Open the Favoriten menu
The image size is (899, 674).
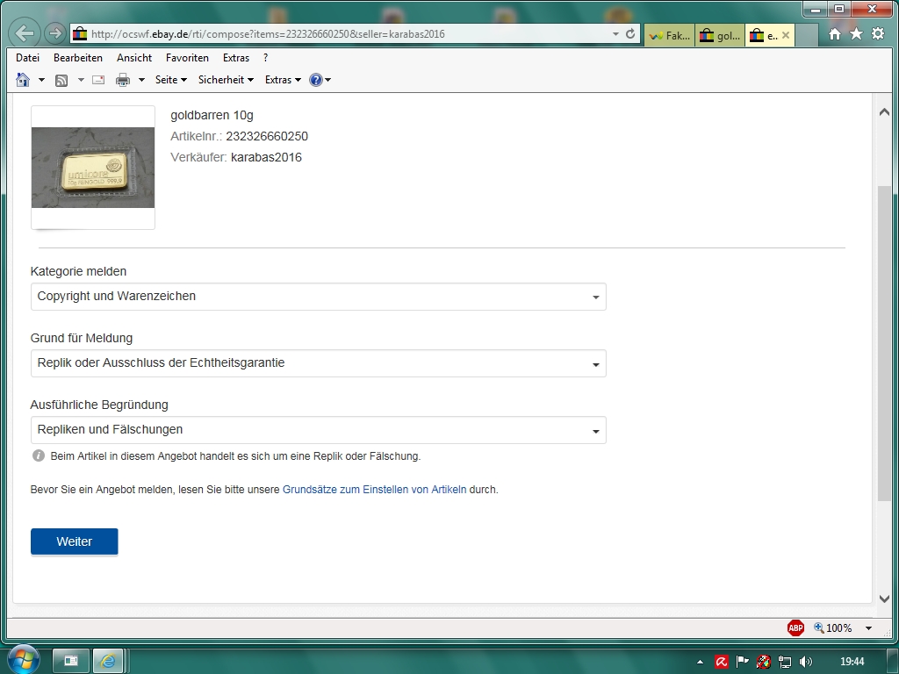[x=187, y=58]
